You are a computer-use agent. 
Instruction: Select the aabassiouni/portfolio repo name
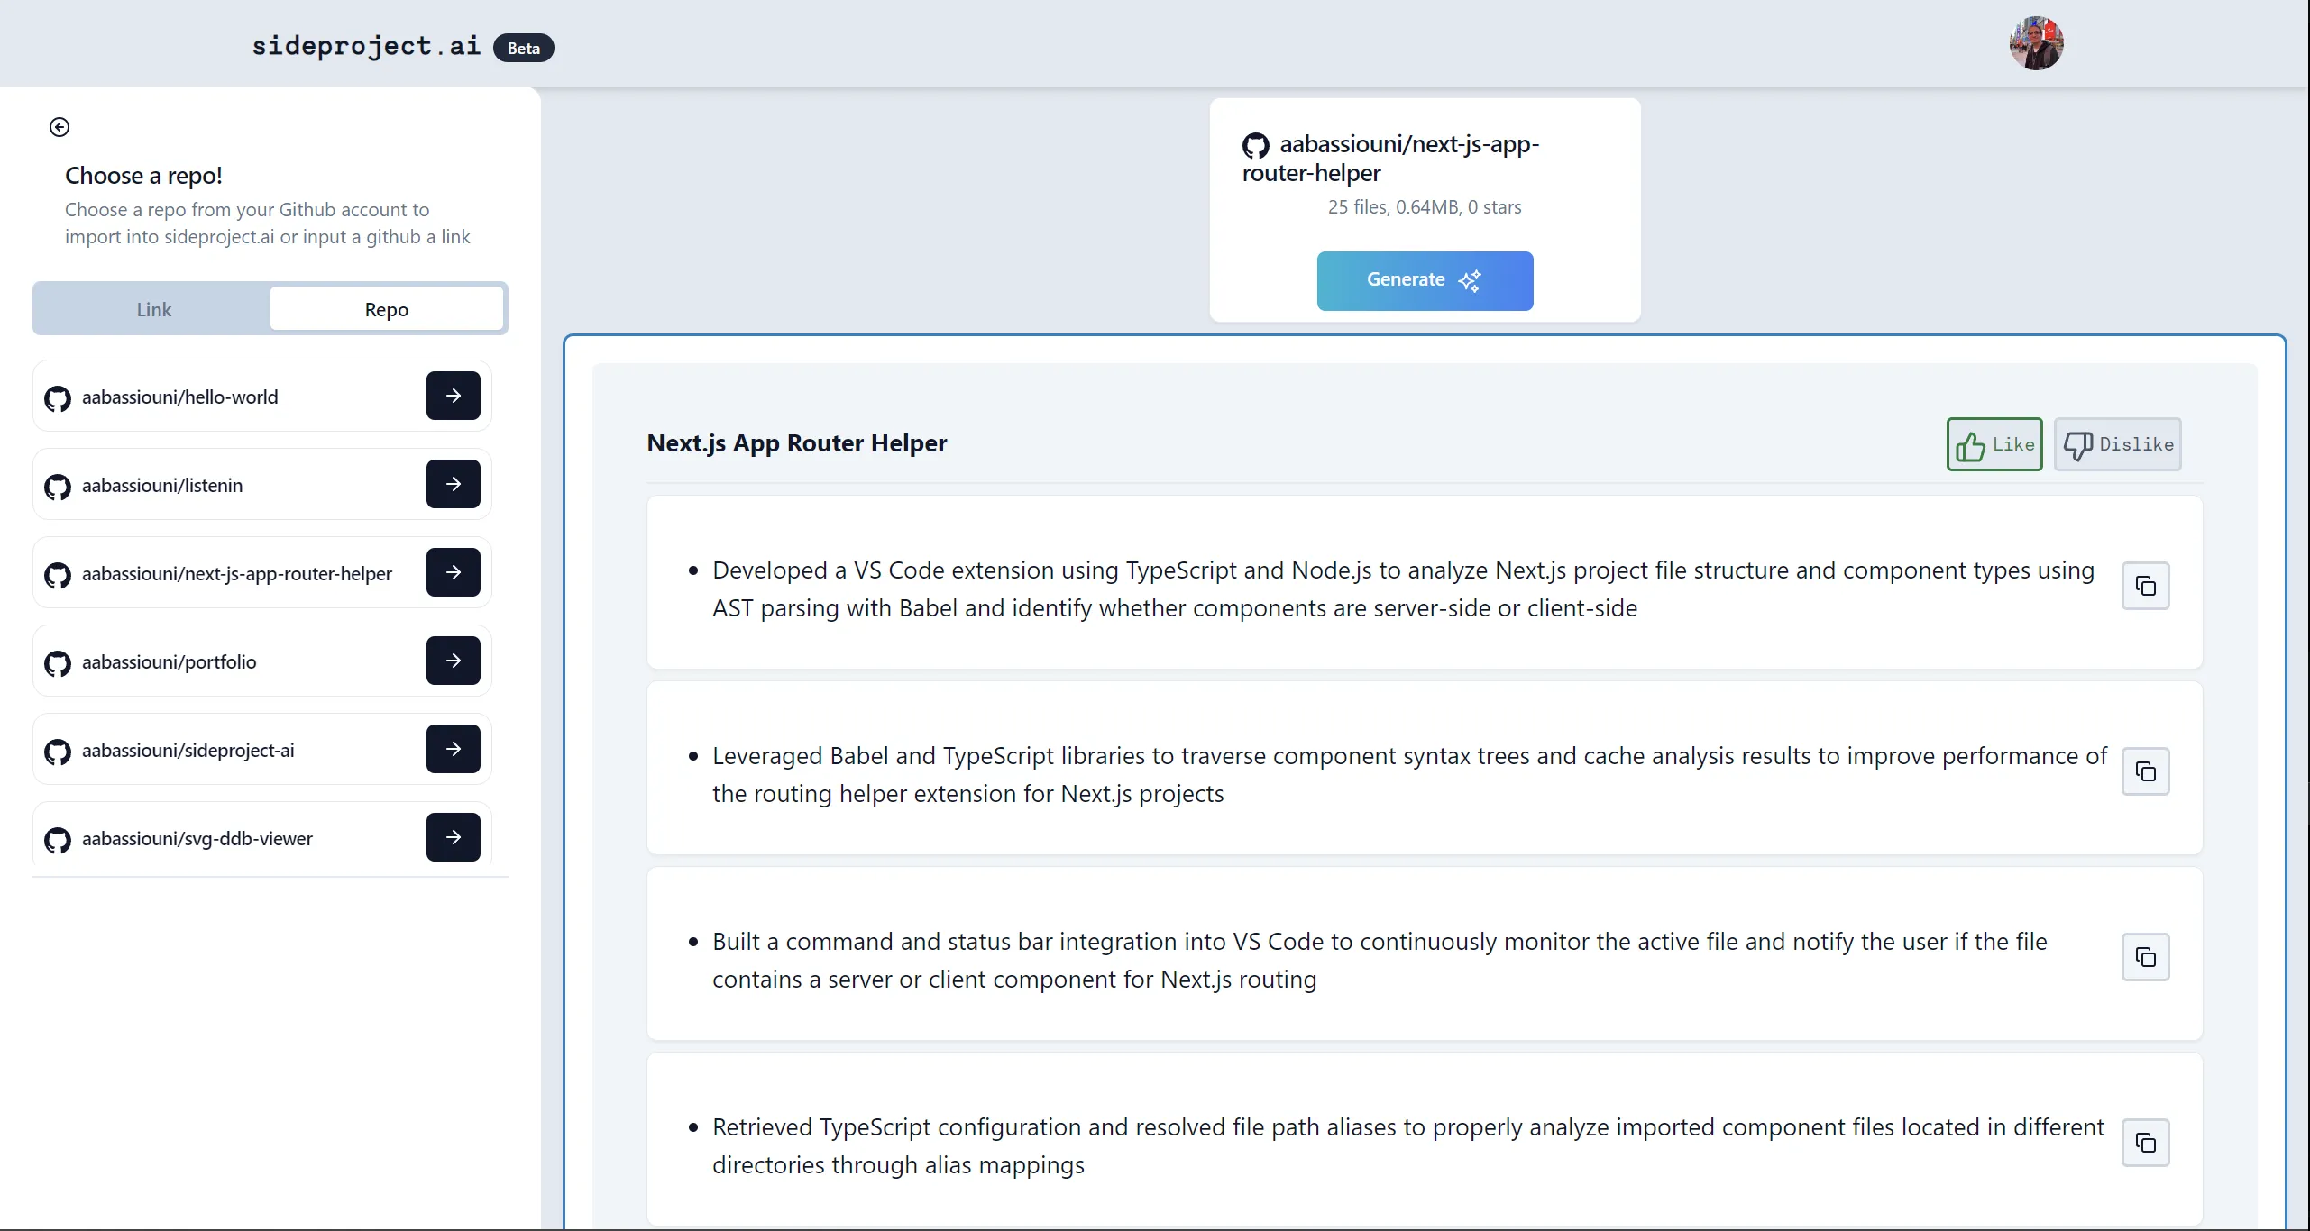pos(169,662)
